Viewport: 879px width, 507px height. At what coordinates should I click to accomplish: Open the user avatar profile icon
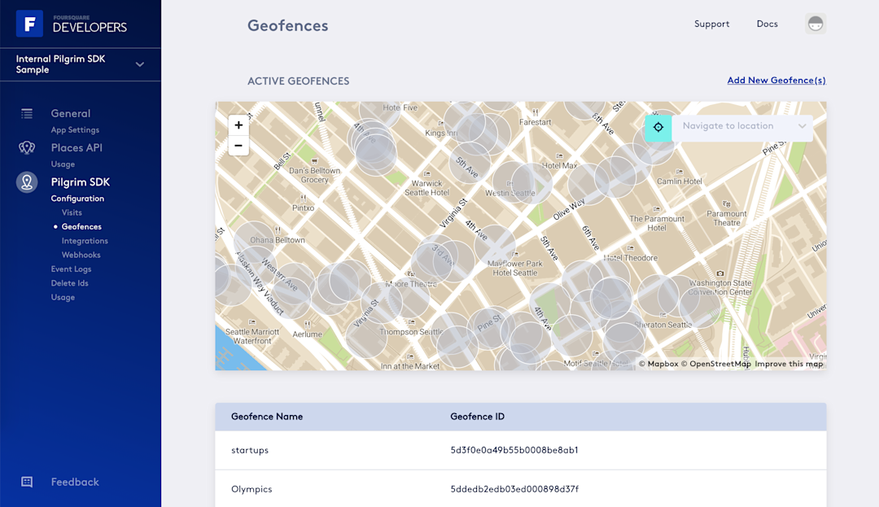[x=816, y=24]
